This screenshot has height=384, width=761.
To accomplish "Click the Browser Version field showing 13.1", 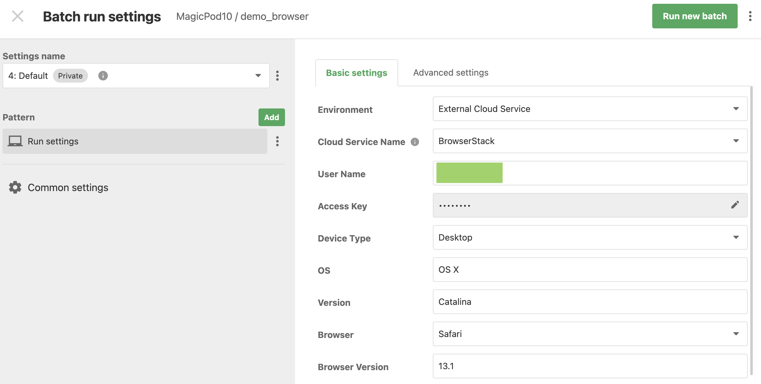I will 590,366.
